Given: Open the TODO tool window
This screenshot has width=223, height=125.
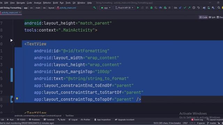Looking at the screenshot, I should click(x=21, y=119).
